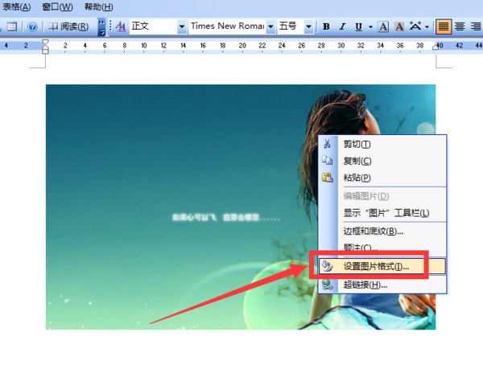
Task: Click the 阅读(R) reading layout button
Action: point(69,27)
